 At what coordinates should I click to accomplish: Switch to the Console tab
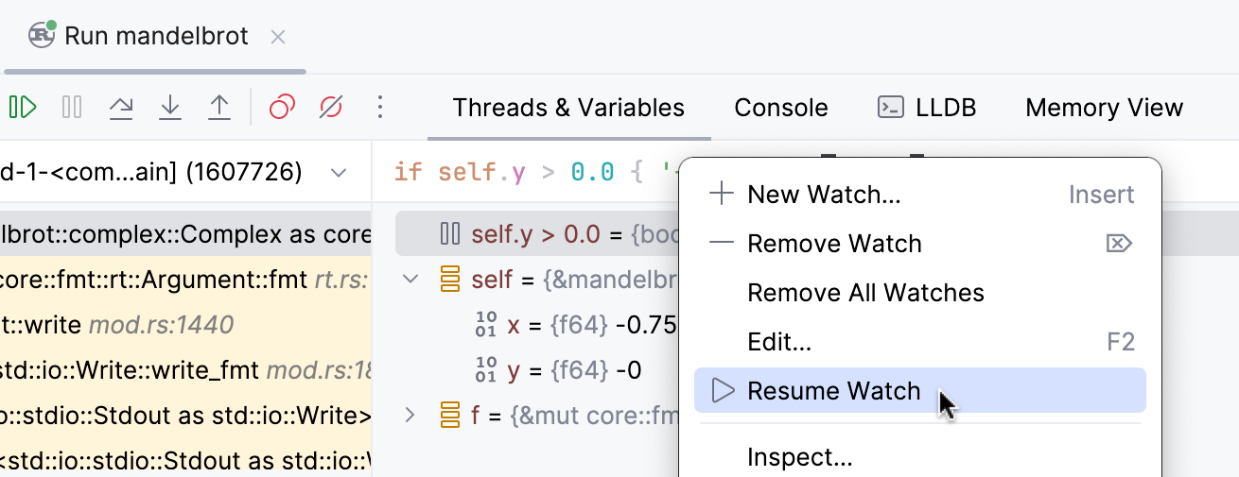click(x=780, y=108)
